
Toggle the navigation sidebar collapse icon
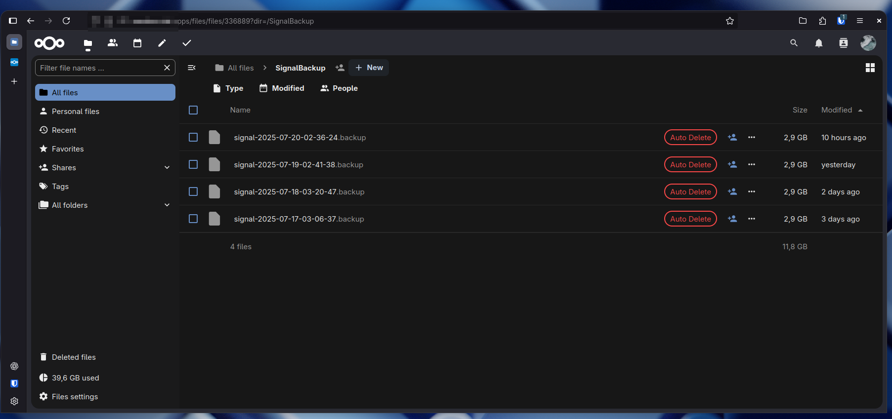tap(192, 68)
